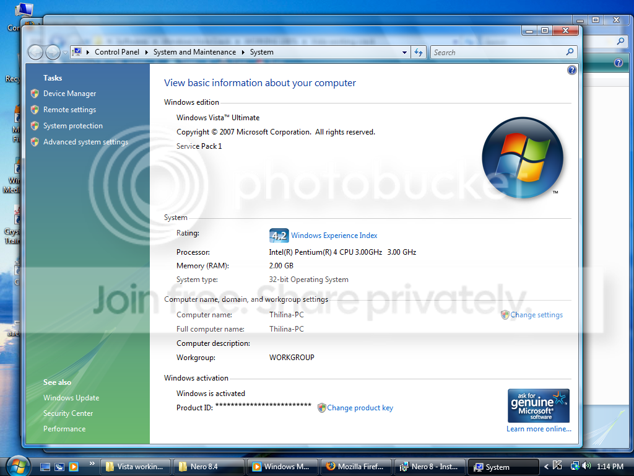Image resolution: width=634 pixels, height=476 pixels.
Task: Click the System protection shield icon
Action: (35, 126)
